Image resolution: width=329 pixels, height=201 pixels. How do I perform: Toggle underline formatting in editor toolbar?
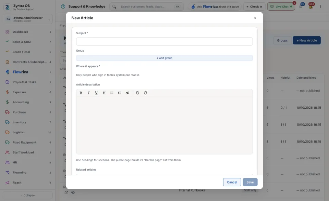[96, 93]
